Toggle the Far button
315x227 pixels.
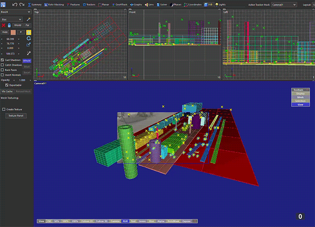27,25
